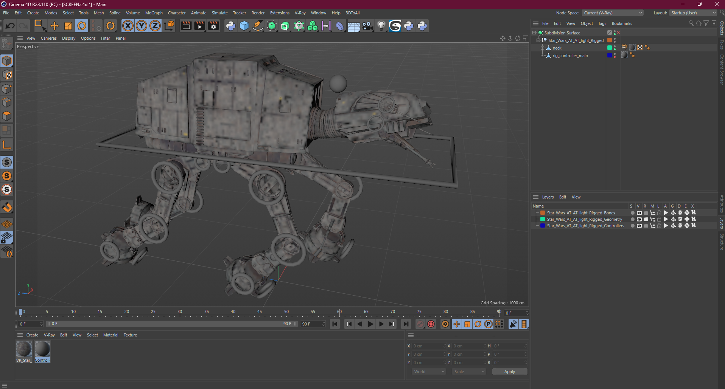Add a Cube primitive object

pyautogui.click(x=244, y=26)
